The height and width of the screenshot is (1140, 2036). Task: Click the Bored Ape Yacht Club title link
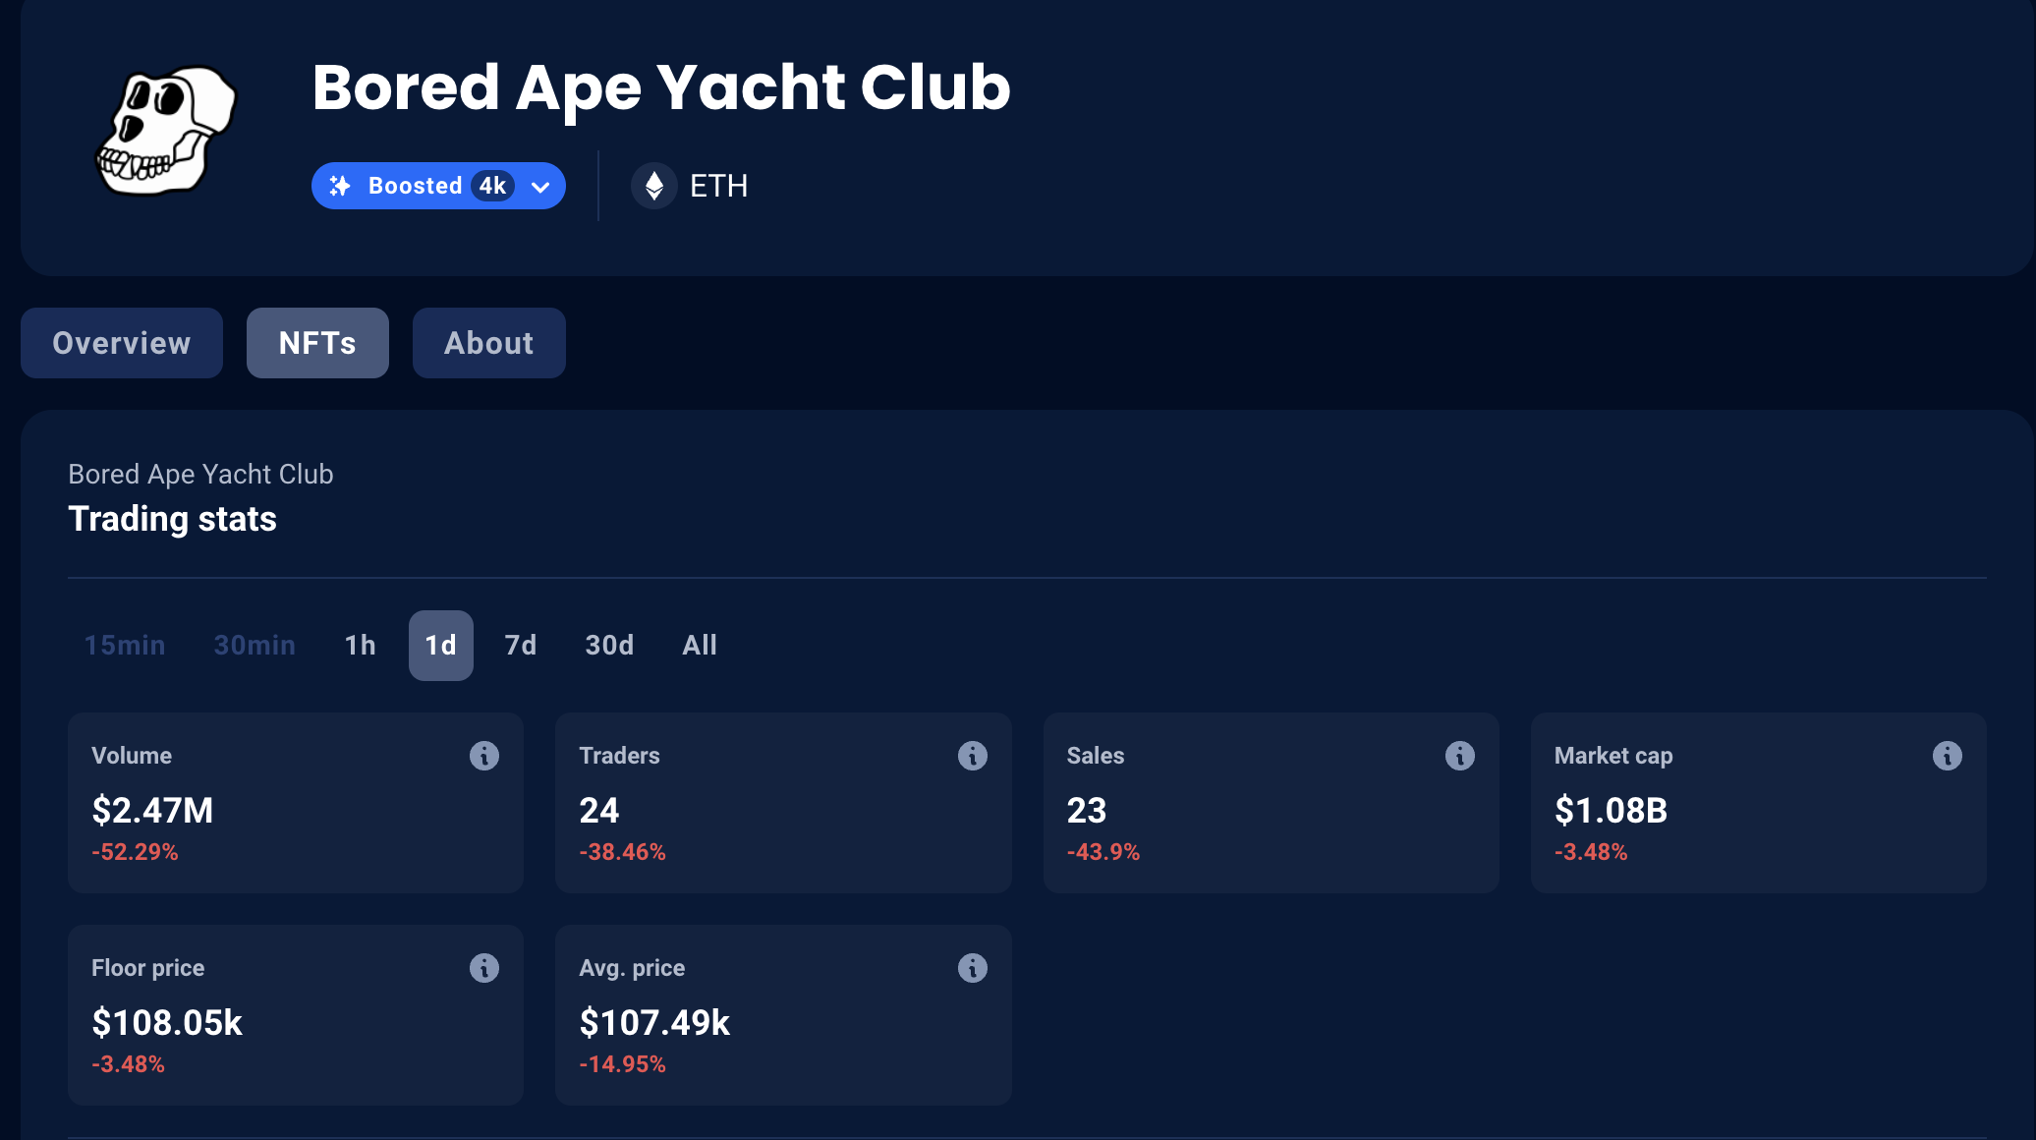(660, 87)
